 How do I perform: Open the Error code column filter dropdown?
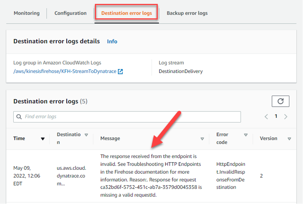(246, 135)
